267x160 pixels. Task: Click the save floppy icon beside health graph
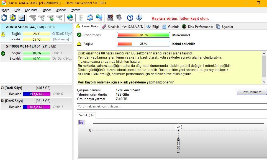coord(81,122)
